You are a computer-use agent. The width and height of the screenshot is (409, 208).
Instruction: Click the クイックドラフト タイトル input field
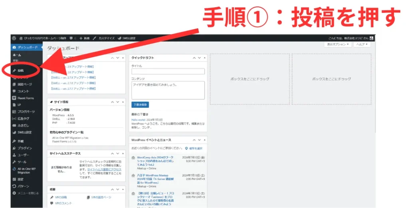click(168, 71)
